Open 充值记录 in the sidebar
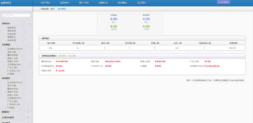 12,34
